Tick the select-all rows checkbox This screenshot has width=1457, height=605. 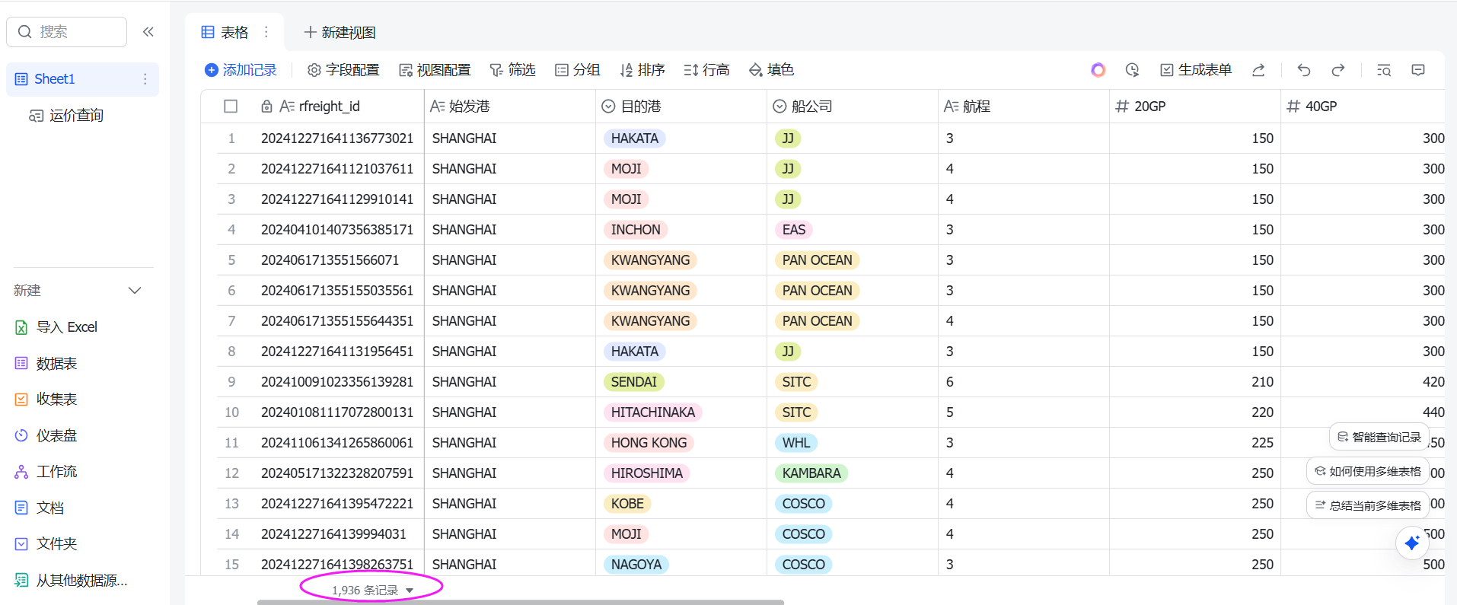pyautogui.click(x=231, y=107)
